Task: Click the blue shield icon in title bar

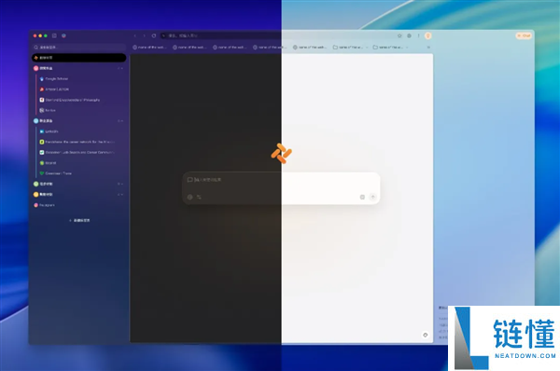Action: [x=63, y=35]
